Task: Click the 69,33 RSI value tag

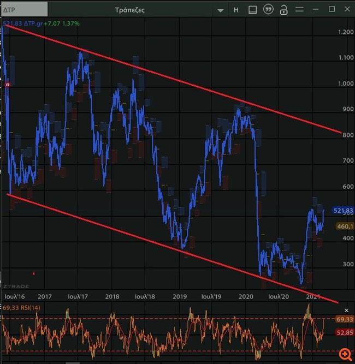Action: pyautogui.click(x=345, y=319)
